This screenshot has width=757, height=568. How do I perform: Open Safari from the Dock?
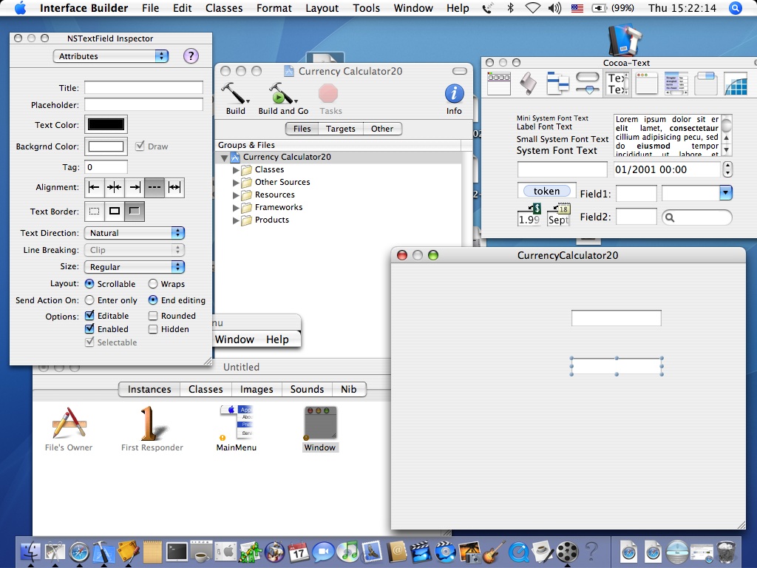79,552
